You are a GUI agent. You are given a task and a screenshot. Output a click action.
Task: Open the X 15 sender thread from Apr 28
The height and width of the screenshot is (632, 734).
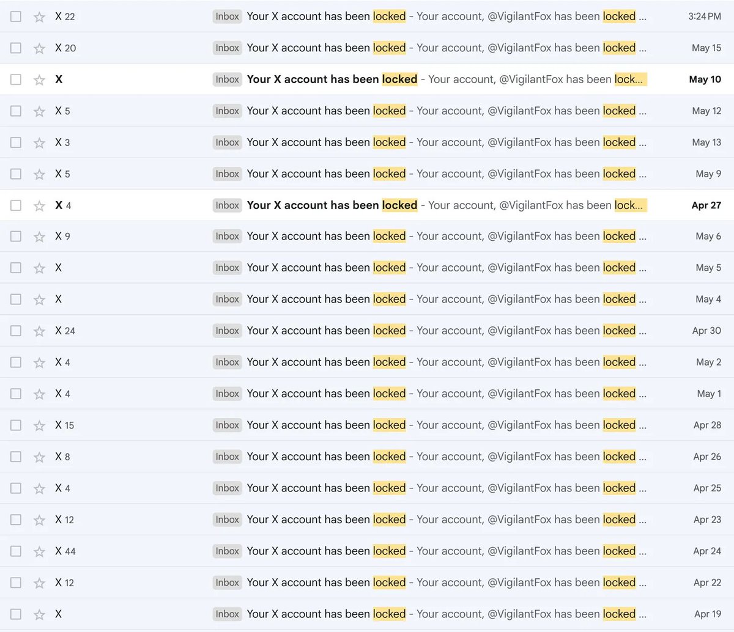coord(64,425)
